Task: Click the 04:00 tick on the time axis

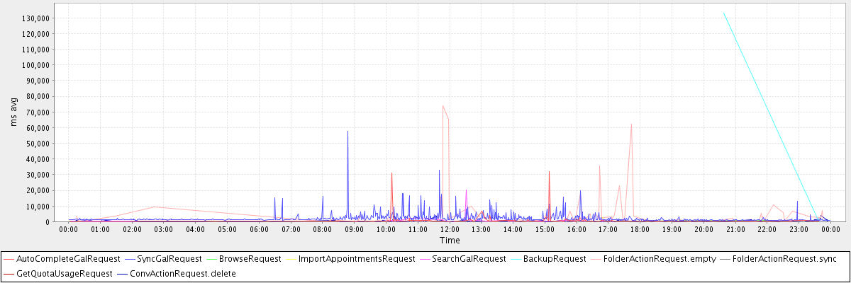Action: coord(196,229)
